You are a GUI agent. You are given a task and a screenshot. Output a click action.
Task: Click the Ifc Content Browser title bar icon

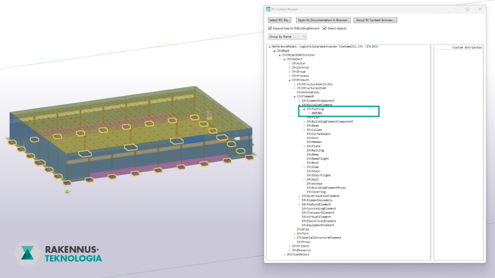pyautogui.click(x=268, y=9)
